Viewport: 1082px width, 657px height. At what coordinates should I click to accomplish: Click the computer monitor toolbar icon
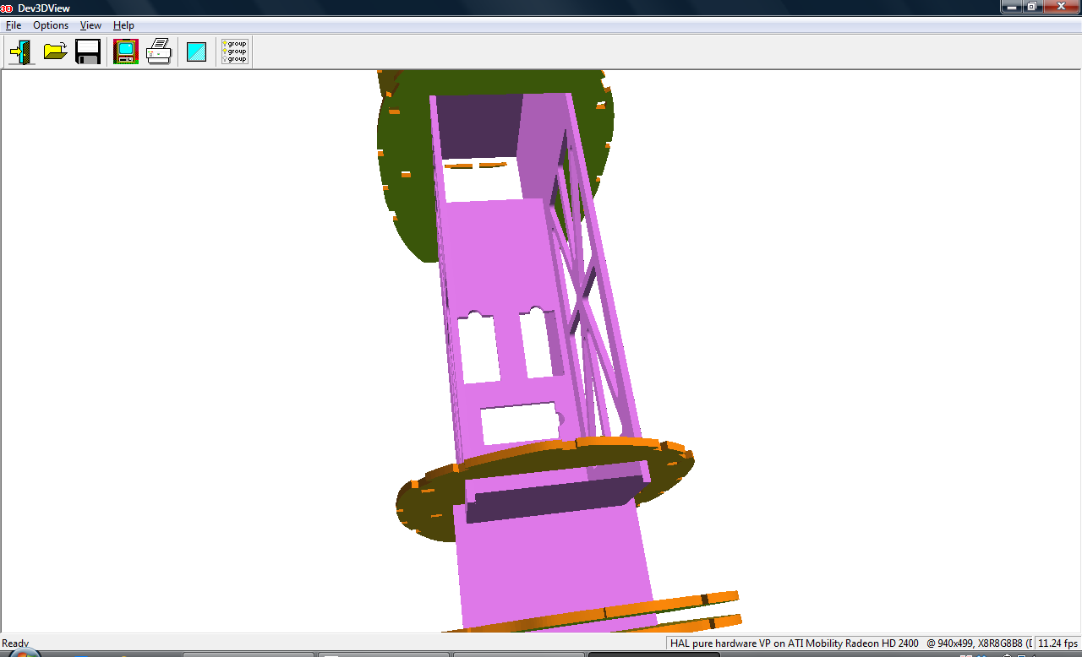(126, 52)
